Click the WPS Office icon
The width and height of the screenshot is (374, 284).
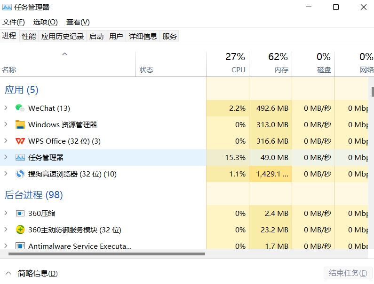(x=20, y=141)
